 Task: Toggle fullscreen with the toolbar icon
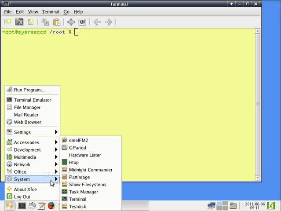coord(71,22)
